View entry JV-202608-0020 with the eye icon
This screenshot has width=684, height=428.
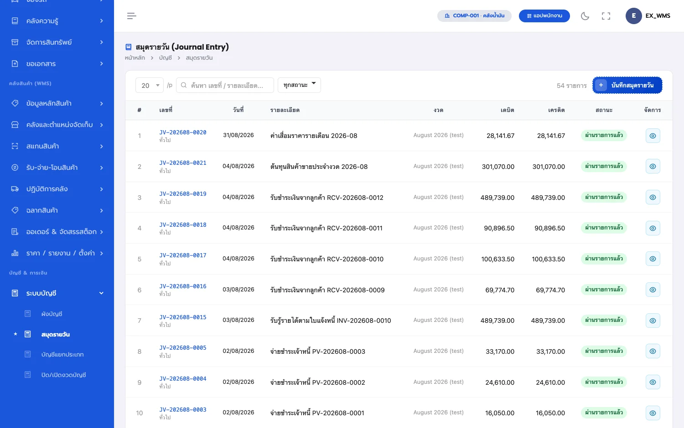click(653, 136)
